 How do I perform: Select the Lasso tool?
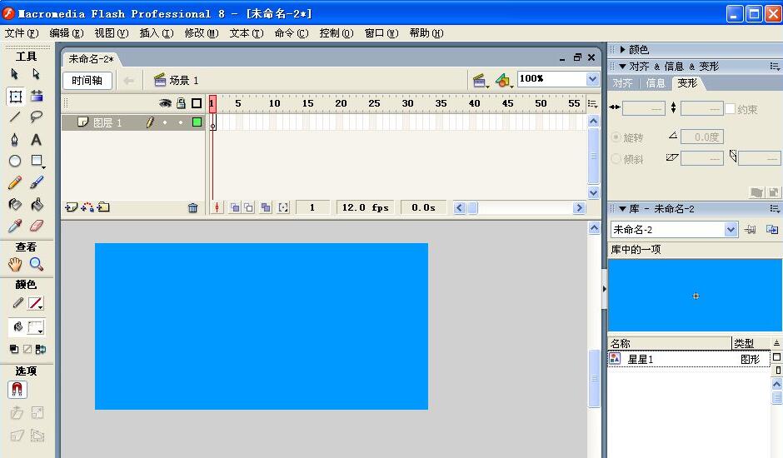point(37,117)
